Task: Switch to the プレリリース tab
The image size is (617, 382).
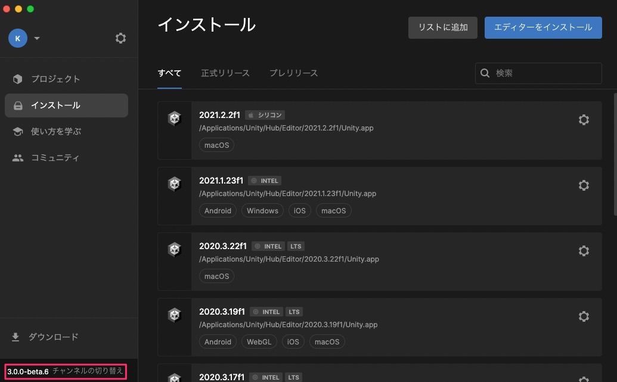Action: point(293,73)
